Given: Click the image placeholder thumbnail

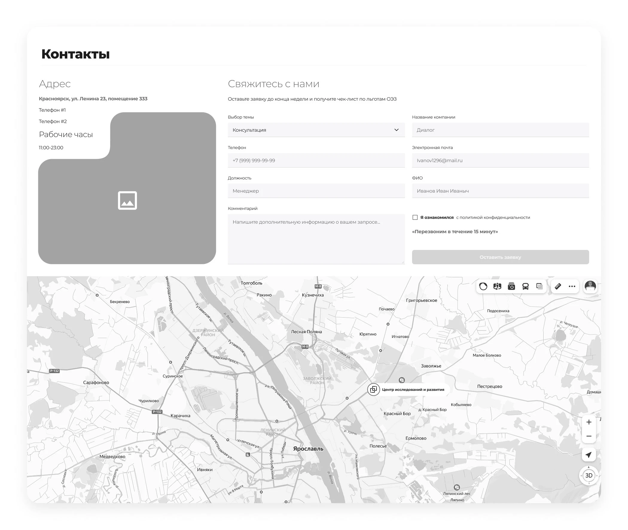Looking at the screenshot, I should click(127, 200).
